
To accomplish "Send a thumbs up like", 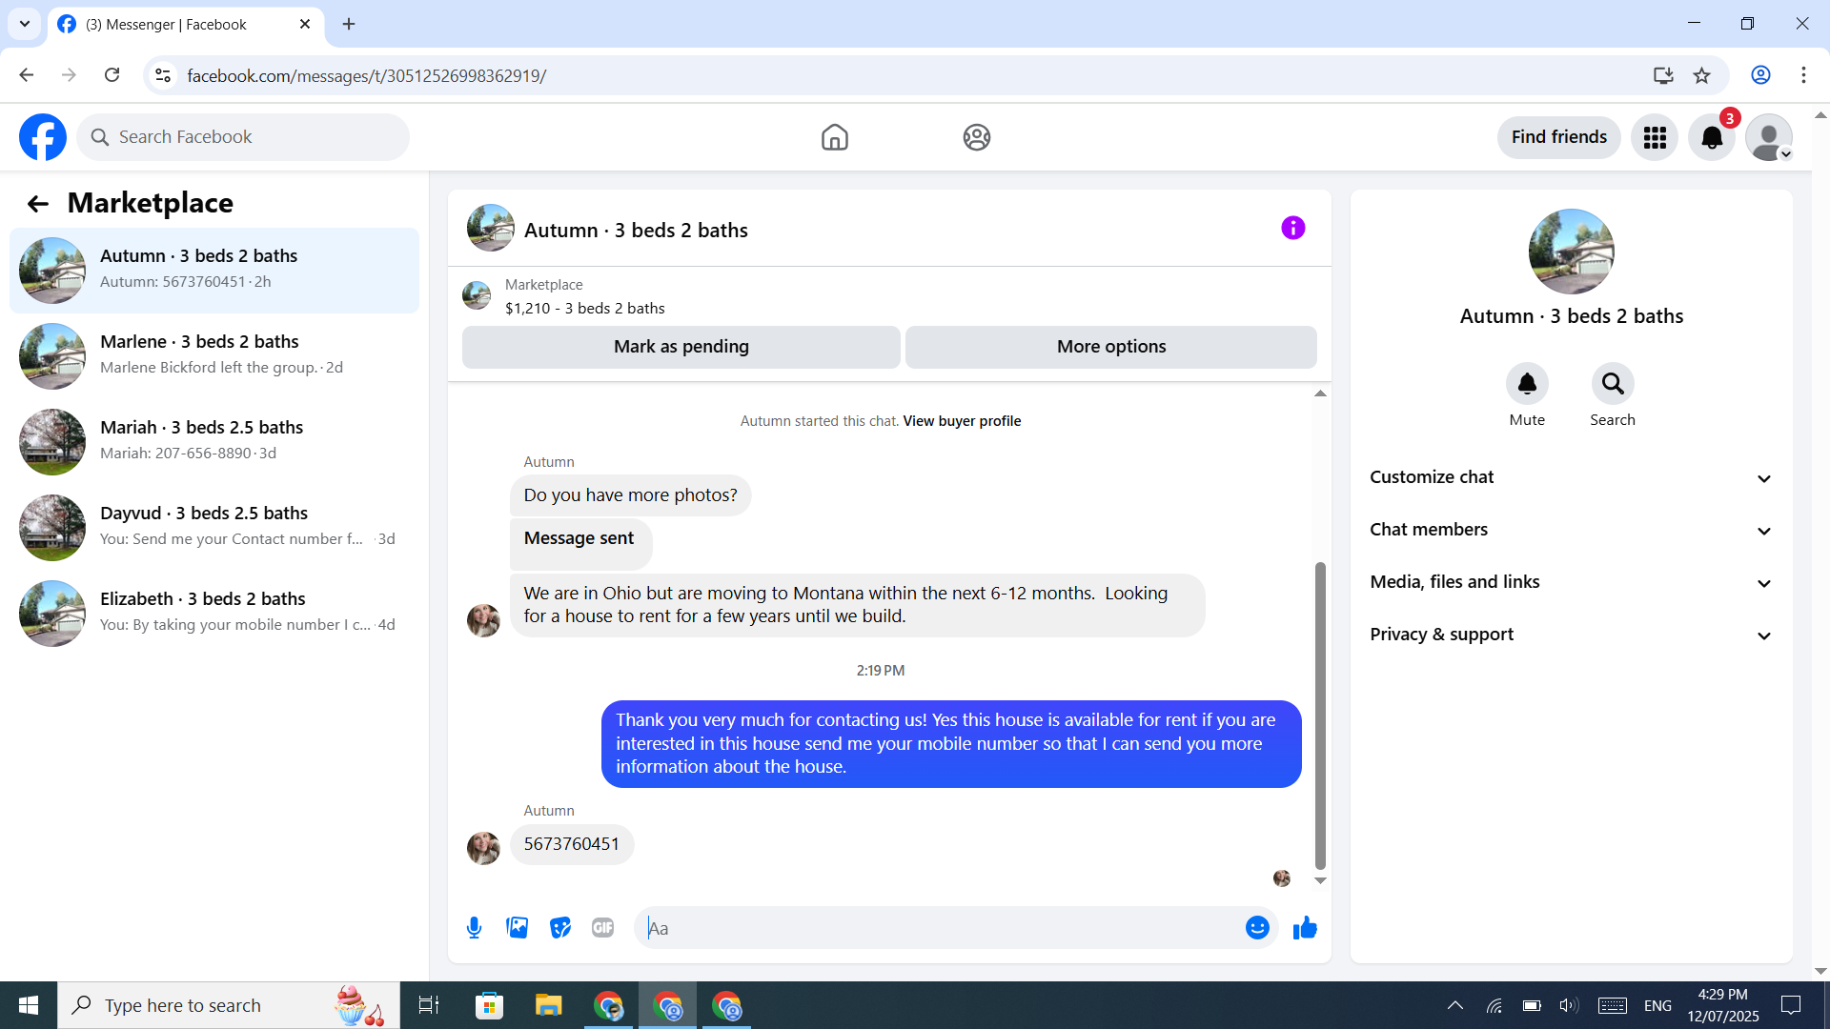I will pyautogui.click(x=1305, y=928).
